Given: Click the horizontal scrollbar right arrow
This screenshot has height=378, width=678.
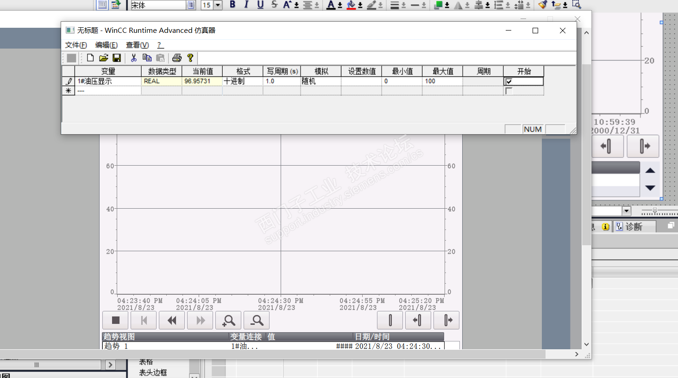Looking at the screenshot, I should click(577, 354).
